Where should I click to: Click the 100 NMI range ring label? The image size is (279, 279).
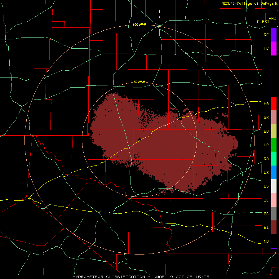coord(139,24)
